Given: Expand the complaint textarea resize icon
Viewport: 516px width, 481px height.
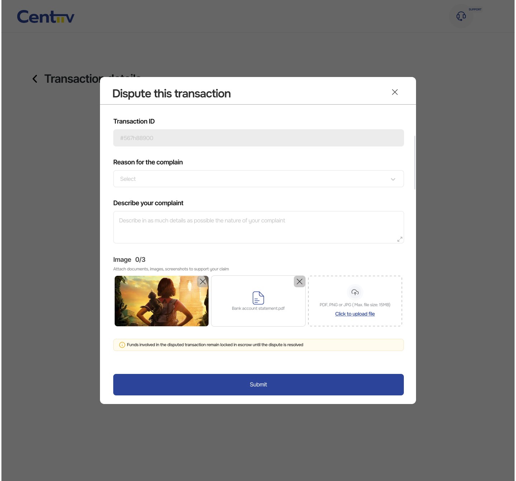Looking at the screenshot, I should point(400,239).
